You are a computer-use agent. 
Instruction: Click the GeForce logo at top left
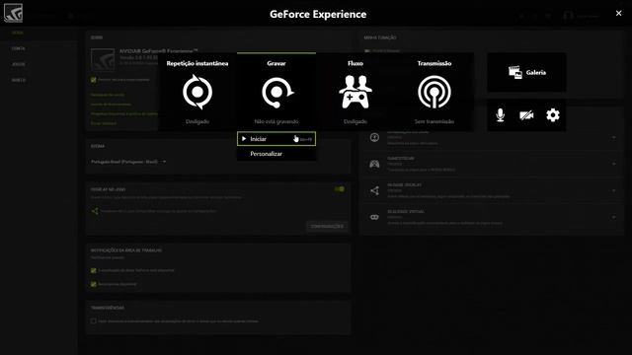pos(13,13)
